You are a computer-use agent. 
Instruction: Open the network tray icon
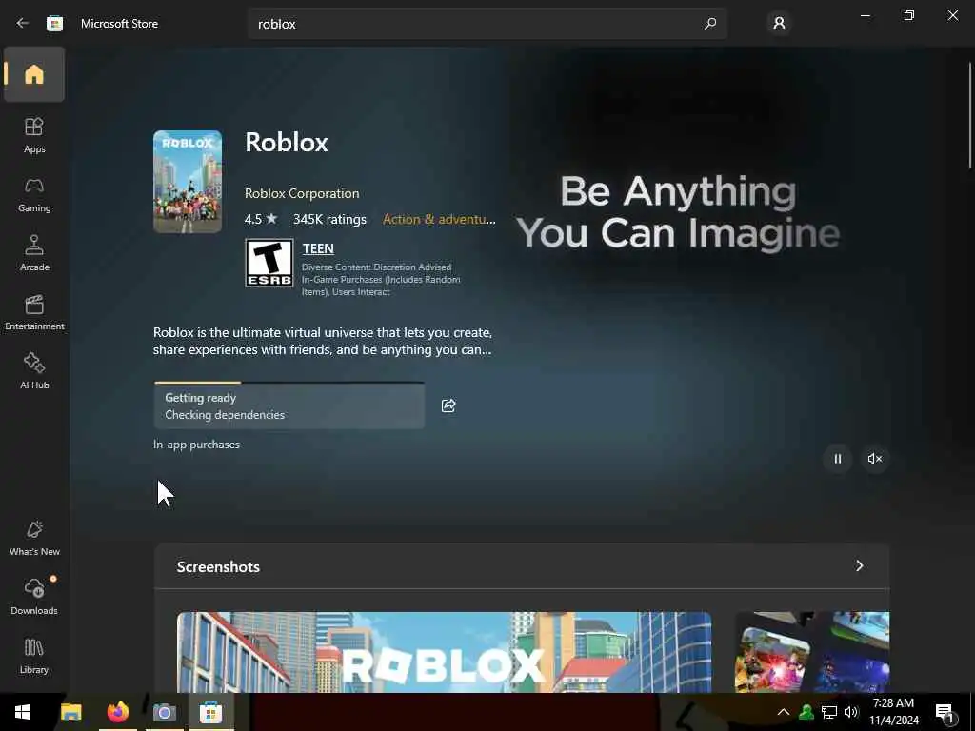829,712
